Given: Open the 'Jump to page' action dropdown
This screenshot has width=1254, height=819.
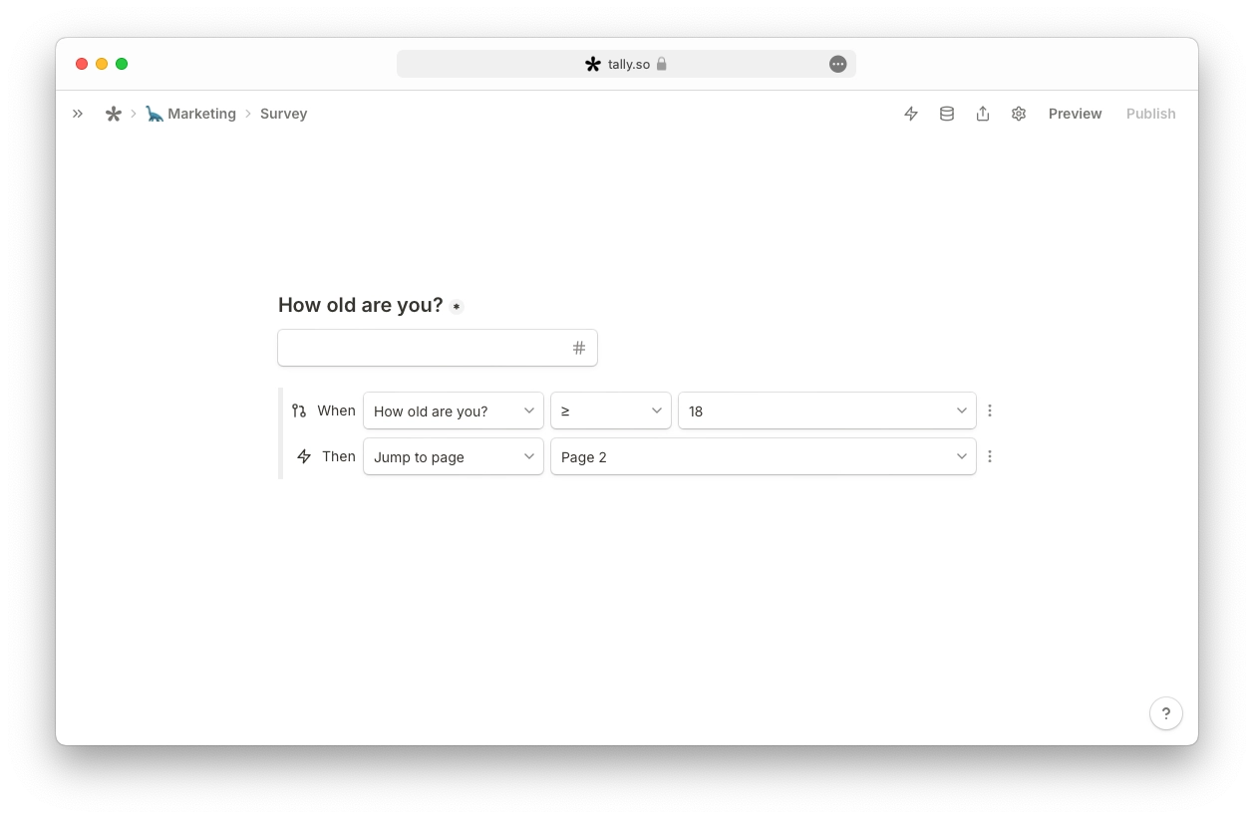Looking at the screenshot, I should (x=454, y=456).
